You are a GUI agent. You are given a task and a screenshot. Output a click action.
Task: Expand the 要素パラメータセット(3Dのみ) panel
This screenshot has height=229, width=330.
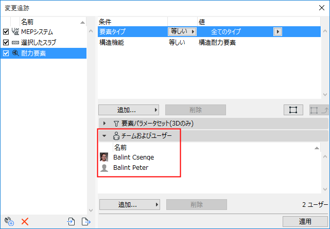click(105, 123)
